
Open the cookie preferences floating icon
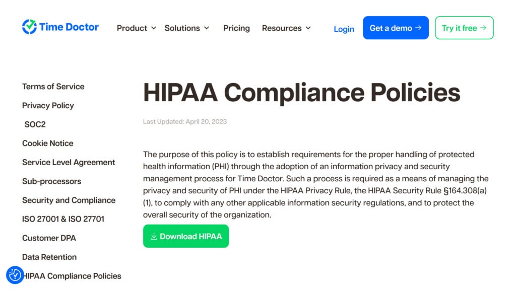click(x=15, y=275)
